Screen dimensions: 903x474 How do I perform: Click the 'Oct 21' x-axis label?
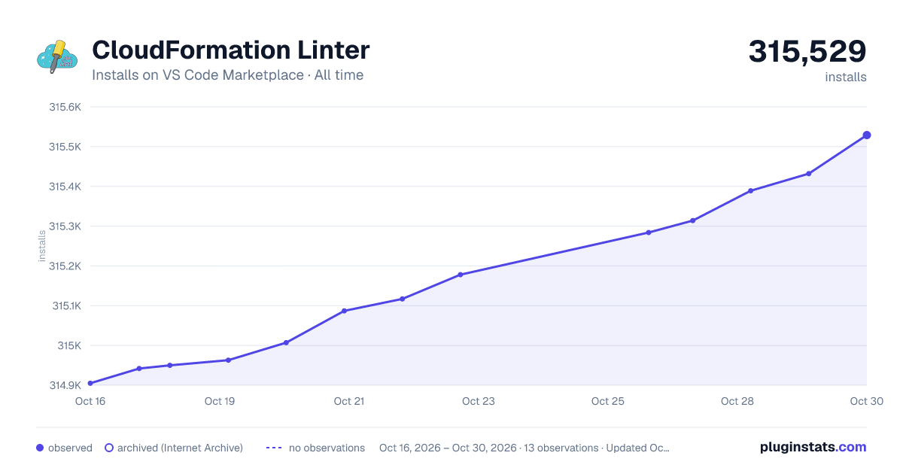(x=349, y=401)
